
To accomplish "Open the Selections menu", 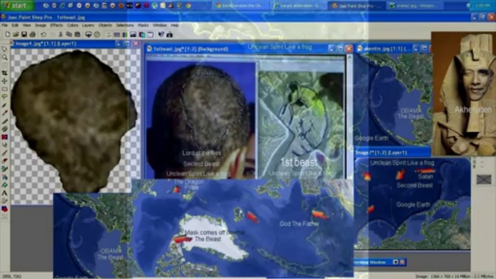I will 125,25.
